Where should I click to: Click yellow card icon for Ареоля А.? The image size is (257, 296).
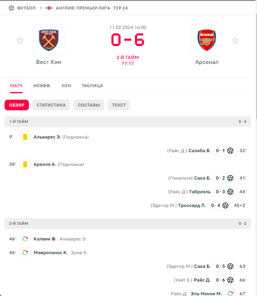(x=25, y=164)
